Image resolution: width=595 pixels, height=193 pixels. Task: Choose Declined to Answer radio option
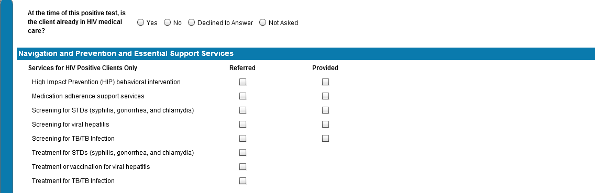tap(192, 22)
